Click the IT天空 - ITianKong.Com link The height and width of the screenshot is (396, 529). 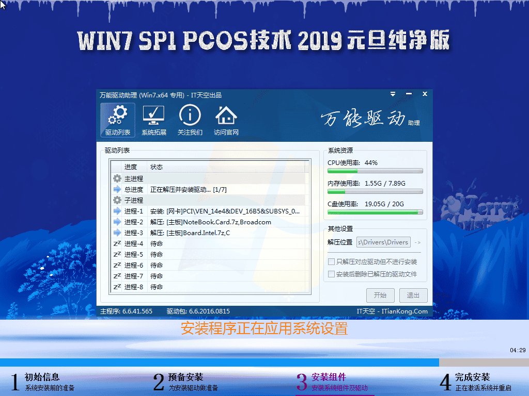click(x=392, y=311)
